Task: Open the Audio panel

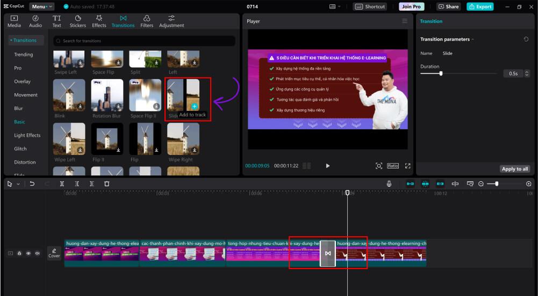Action: pyautogui.click(x=35, y=22)
